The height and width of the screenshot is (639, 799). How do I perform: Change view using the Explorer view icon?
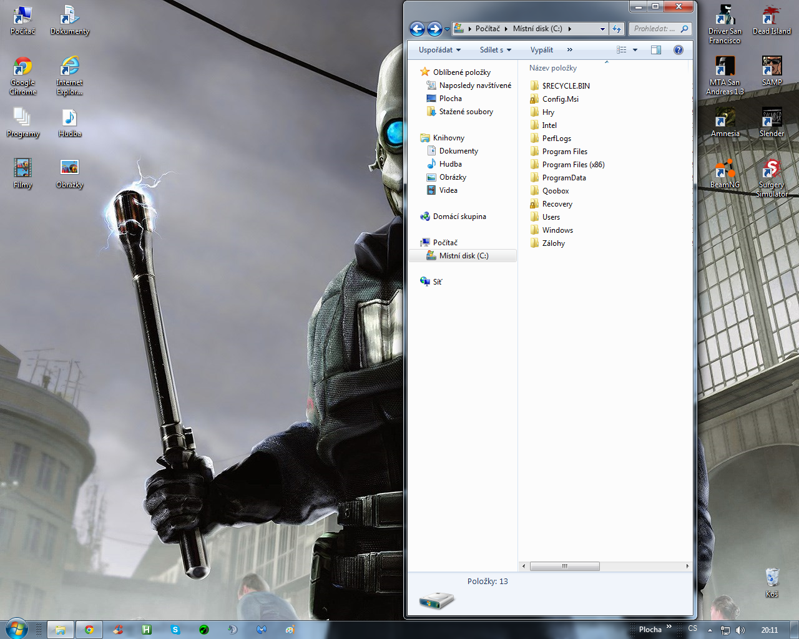622,50
